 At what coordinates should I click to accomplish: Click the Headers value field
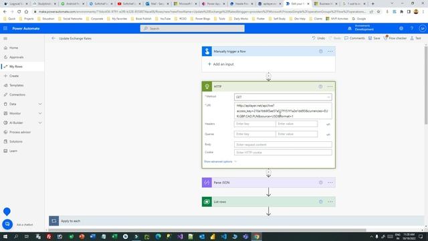click(296, 124)
